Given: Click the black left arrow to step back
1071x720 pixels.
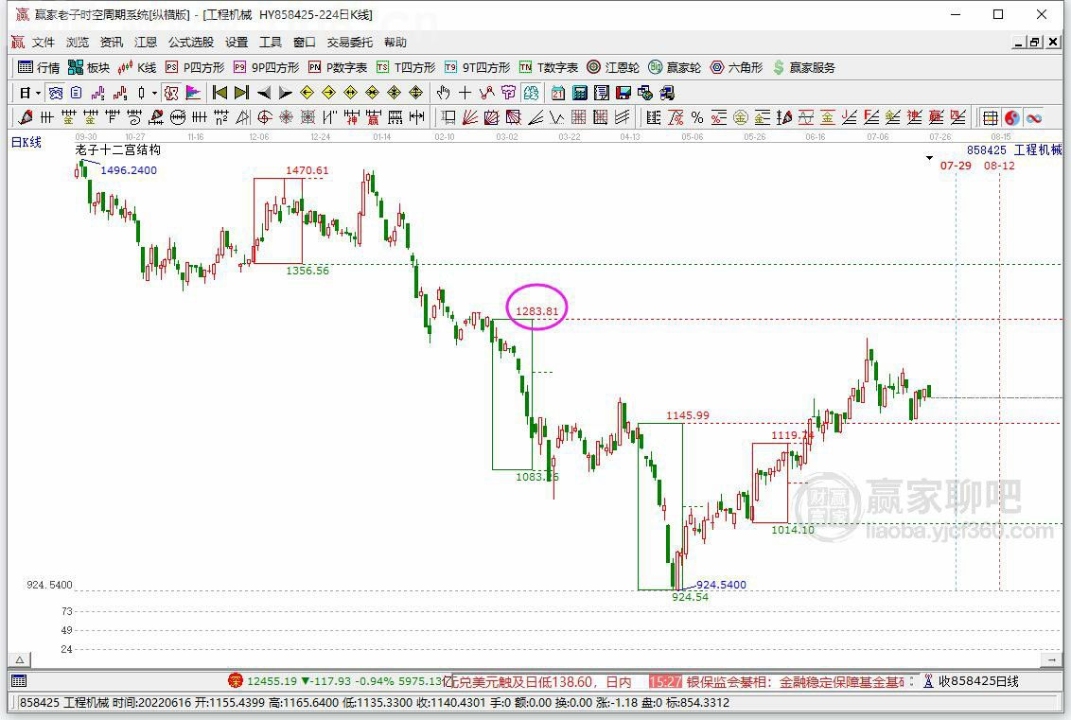Looking at the screenshot, I should pyautogui.click(x=264, y=93).
